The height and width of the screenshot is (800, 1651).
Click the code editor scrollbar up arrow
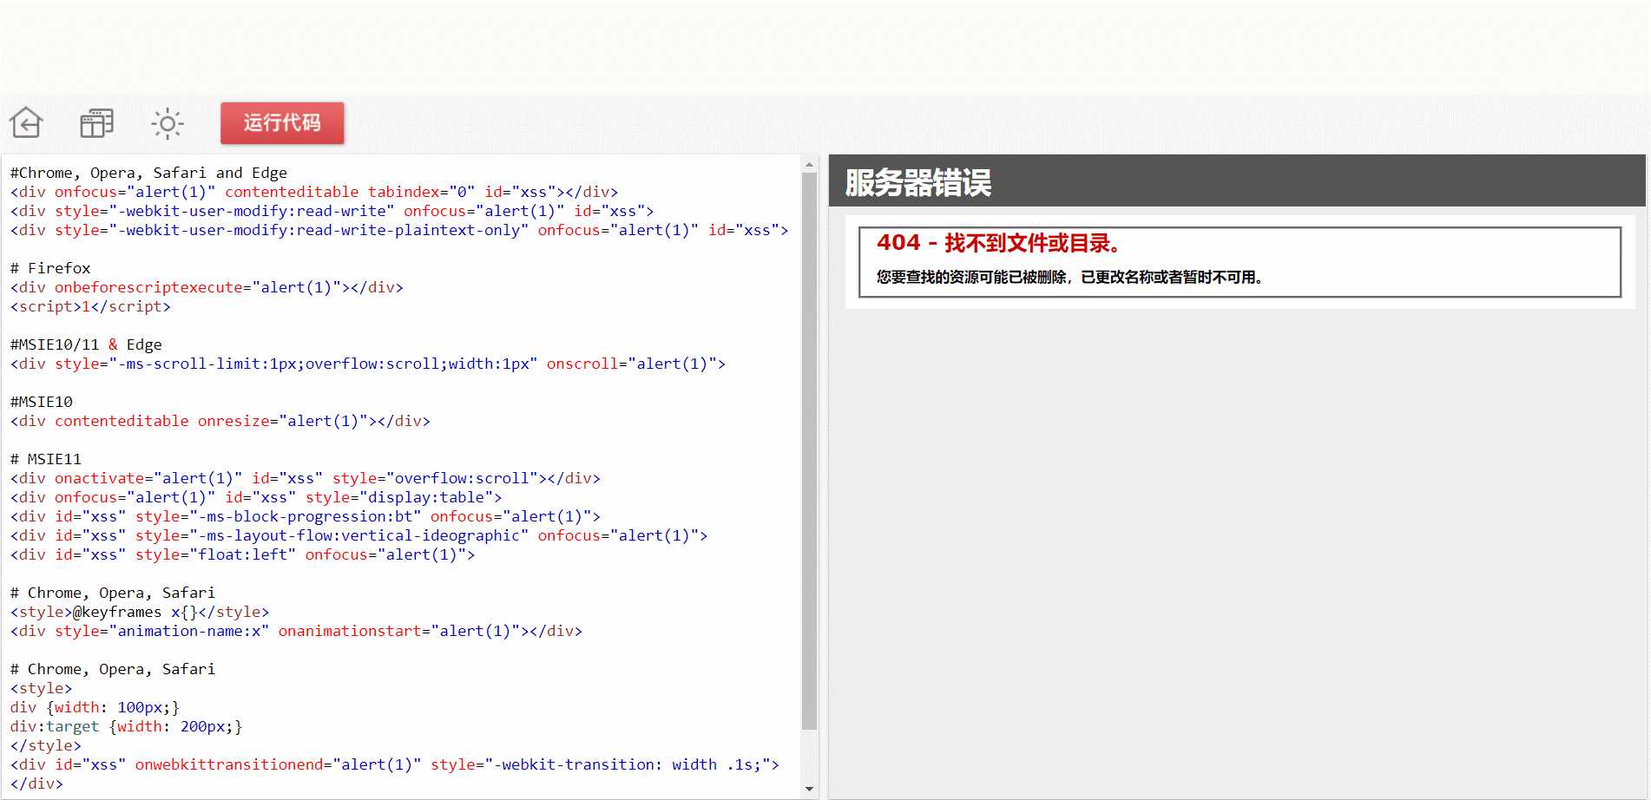pyautogui.click(x=809, y=164)
